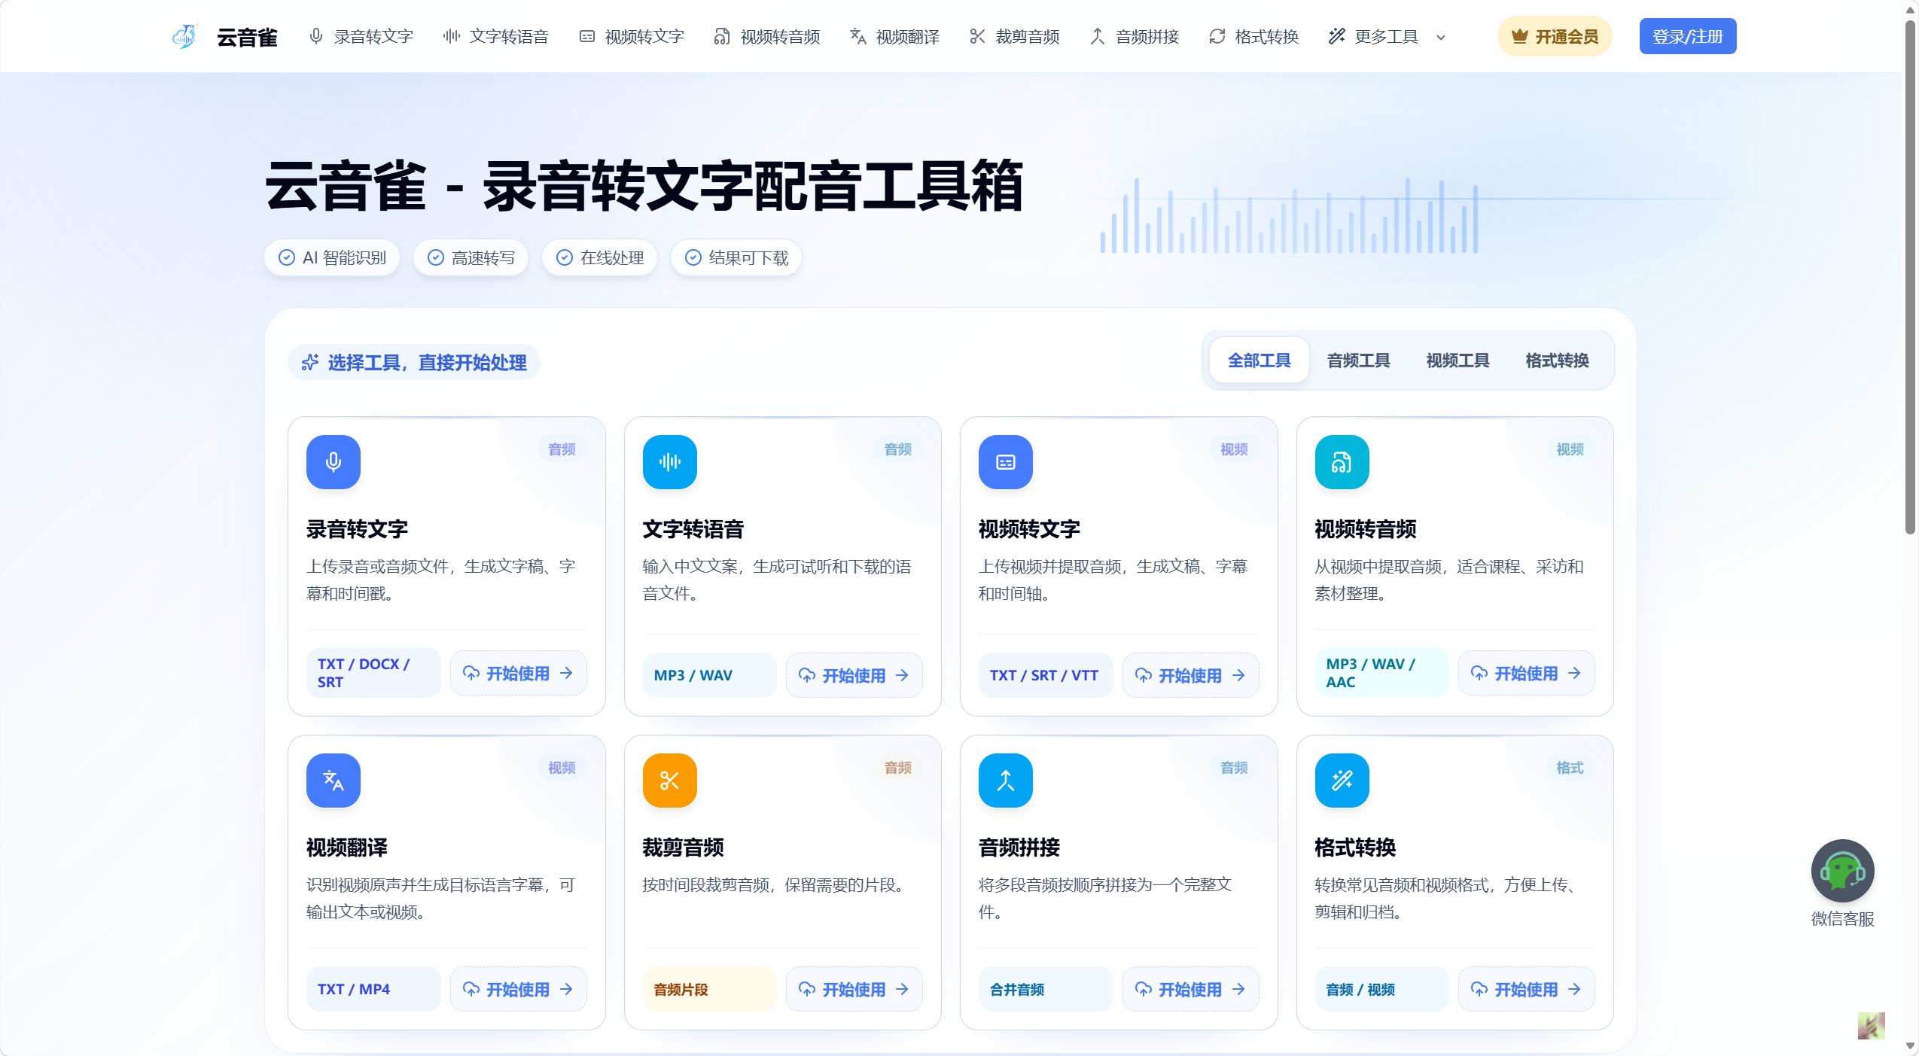The width and height of the screenshot is (1919, 1056).
Task: Open 录音转文字 in the top navigation
Action: (361, 36)
